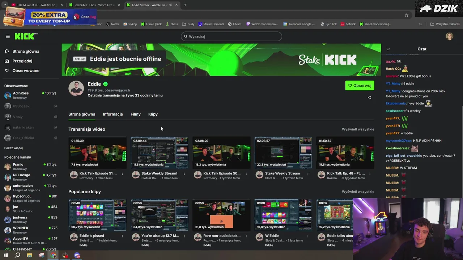Open the Windows Start menu
The height and width of the screenshot is (260, 463).
pyautogui.click(x=5, y=255)
